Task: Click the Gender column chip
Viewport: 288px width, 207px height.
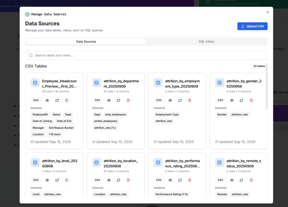Action: [x=222, y=115]
